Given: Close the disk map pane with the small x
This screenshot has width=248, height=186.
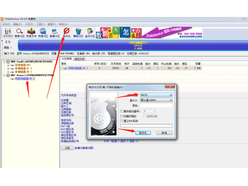Looking at the screenshot, I should click(x=2, y=41).
